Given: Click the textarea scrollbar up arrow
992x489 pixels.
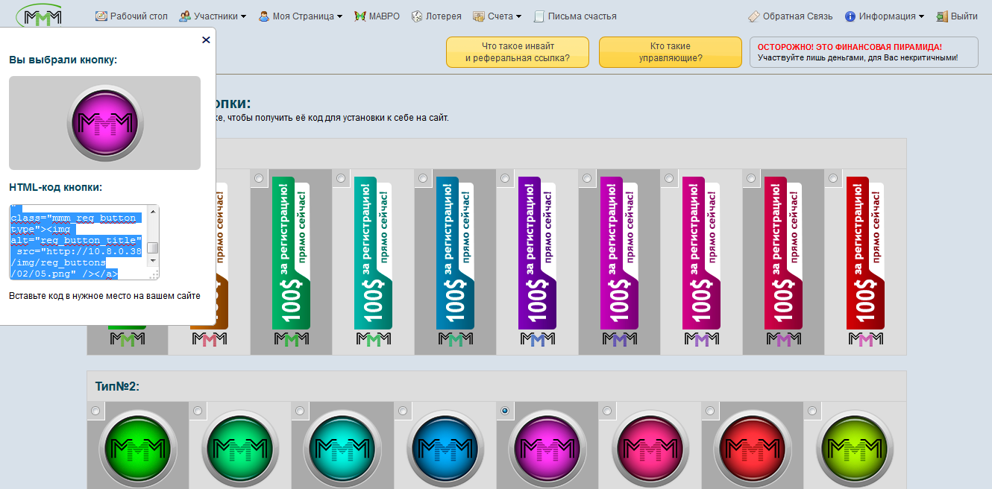Looking at the screenshot, I should pyautogui.click(x=153, y=212).
